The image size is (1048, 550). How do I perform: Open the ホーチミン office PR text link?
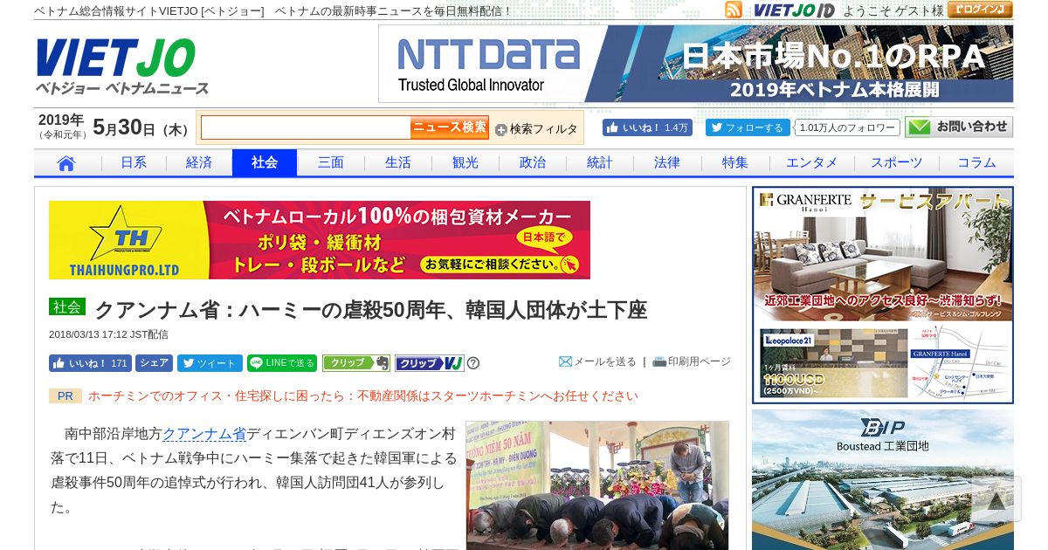click(363, 395)
